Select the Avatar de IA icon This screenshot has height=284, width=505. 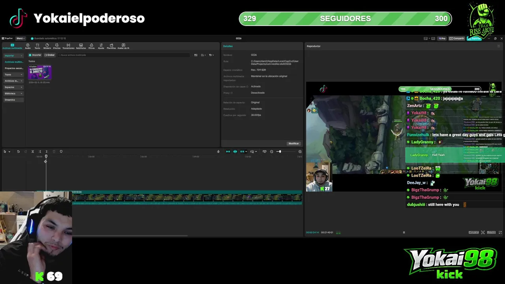coord(123,46)
